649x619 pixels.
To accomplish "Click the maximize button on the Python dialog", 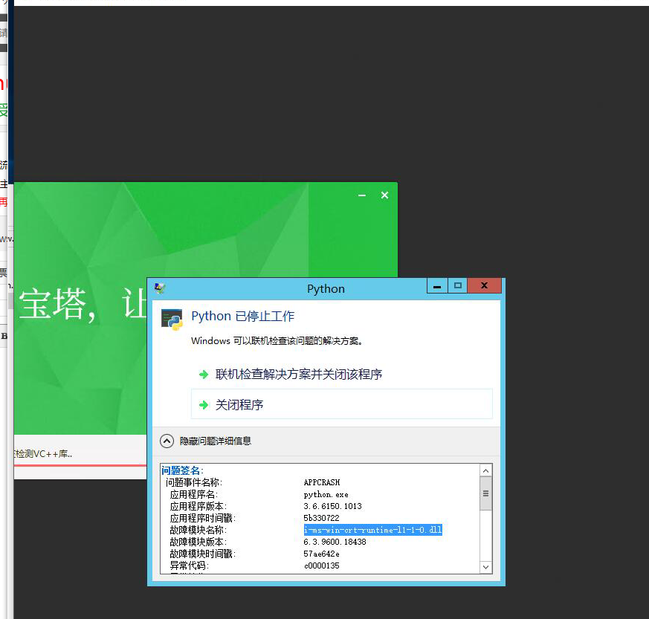I will coord(458,285).
